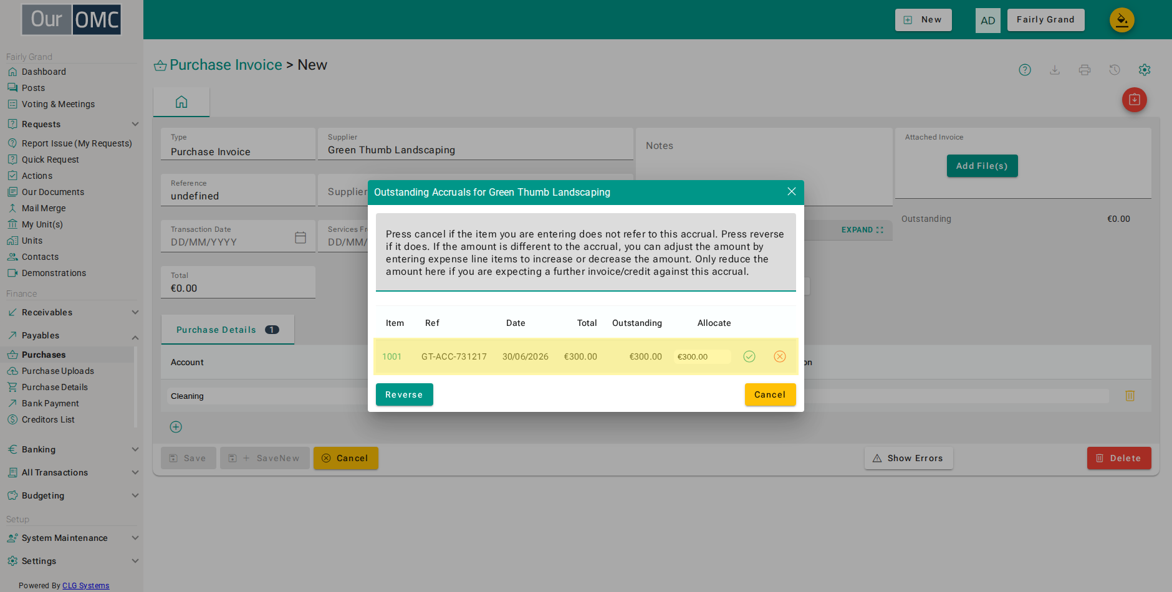Click the Add File(s) button
The image size is (1172, 592).
pos(982,166)
